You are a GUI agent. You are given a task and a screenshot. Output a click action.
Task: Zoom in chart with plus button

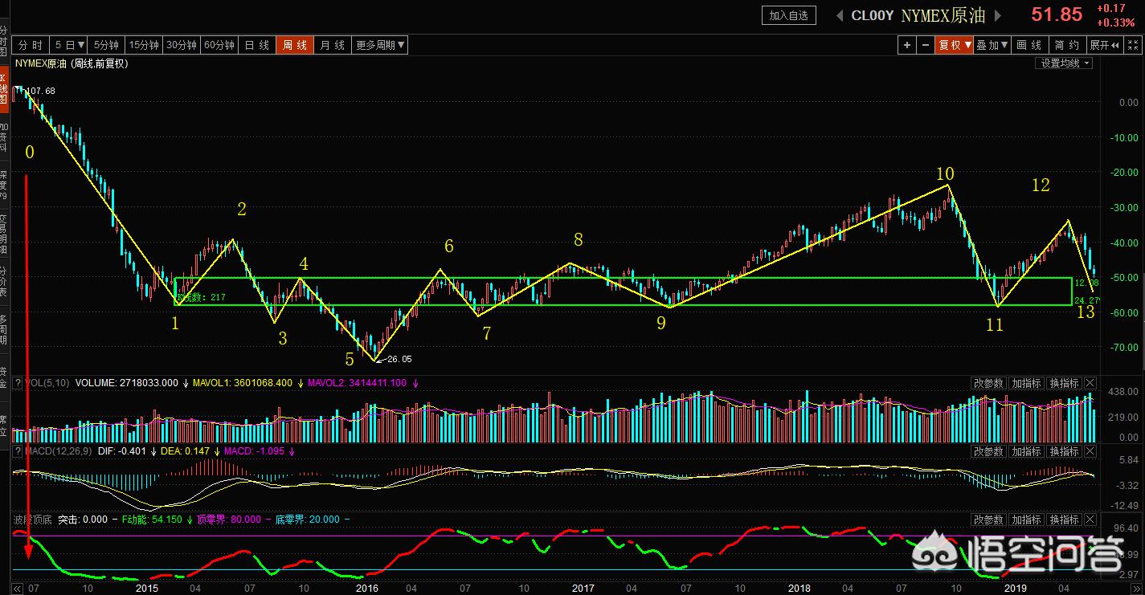coord(907,46)
